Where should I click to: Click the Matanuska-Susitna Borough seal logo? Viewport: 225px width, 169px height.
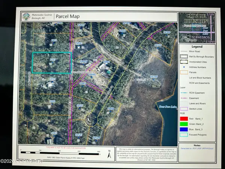click(x=26, y=17)
